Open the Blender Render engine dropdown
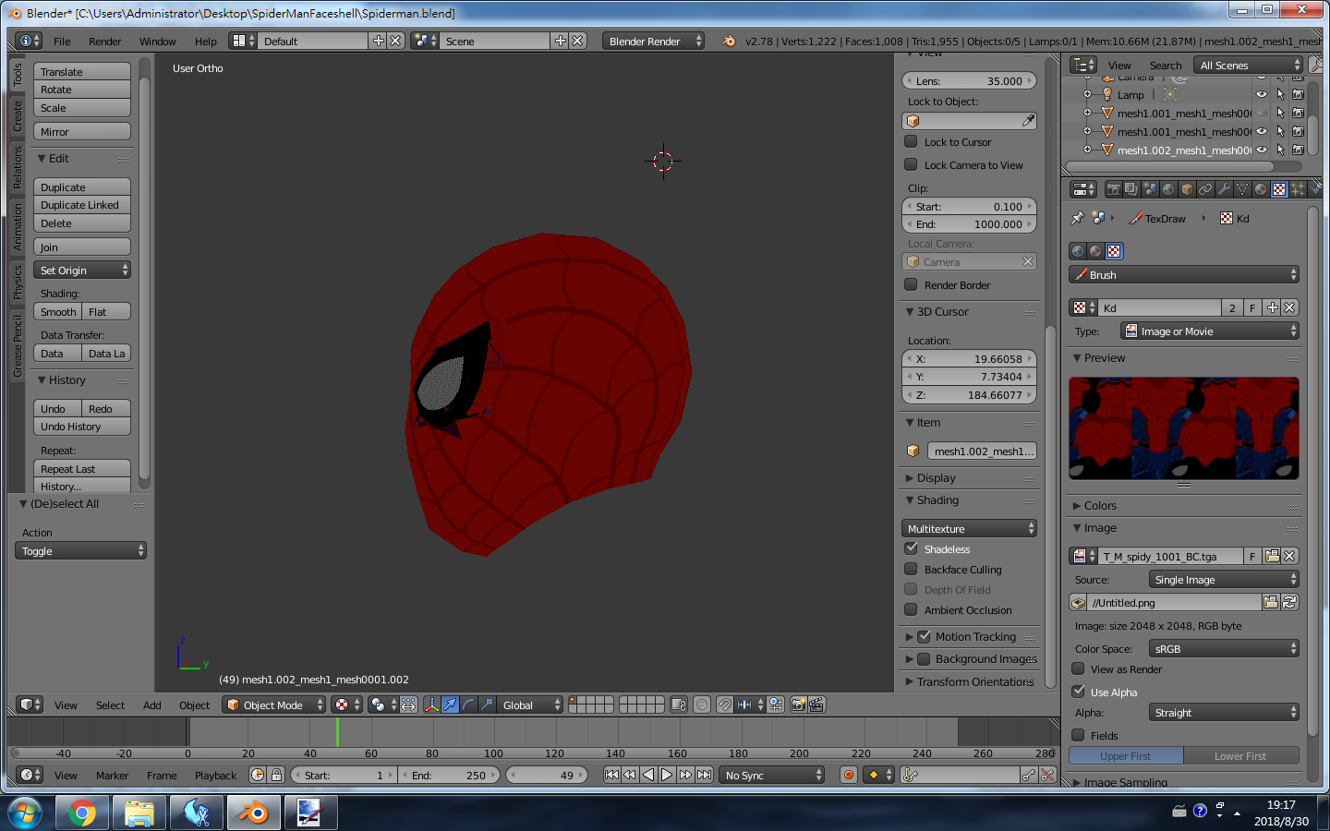 point(653,41)
